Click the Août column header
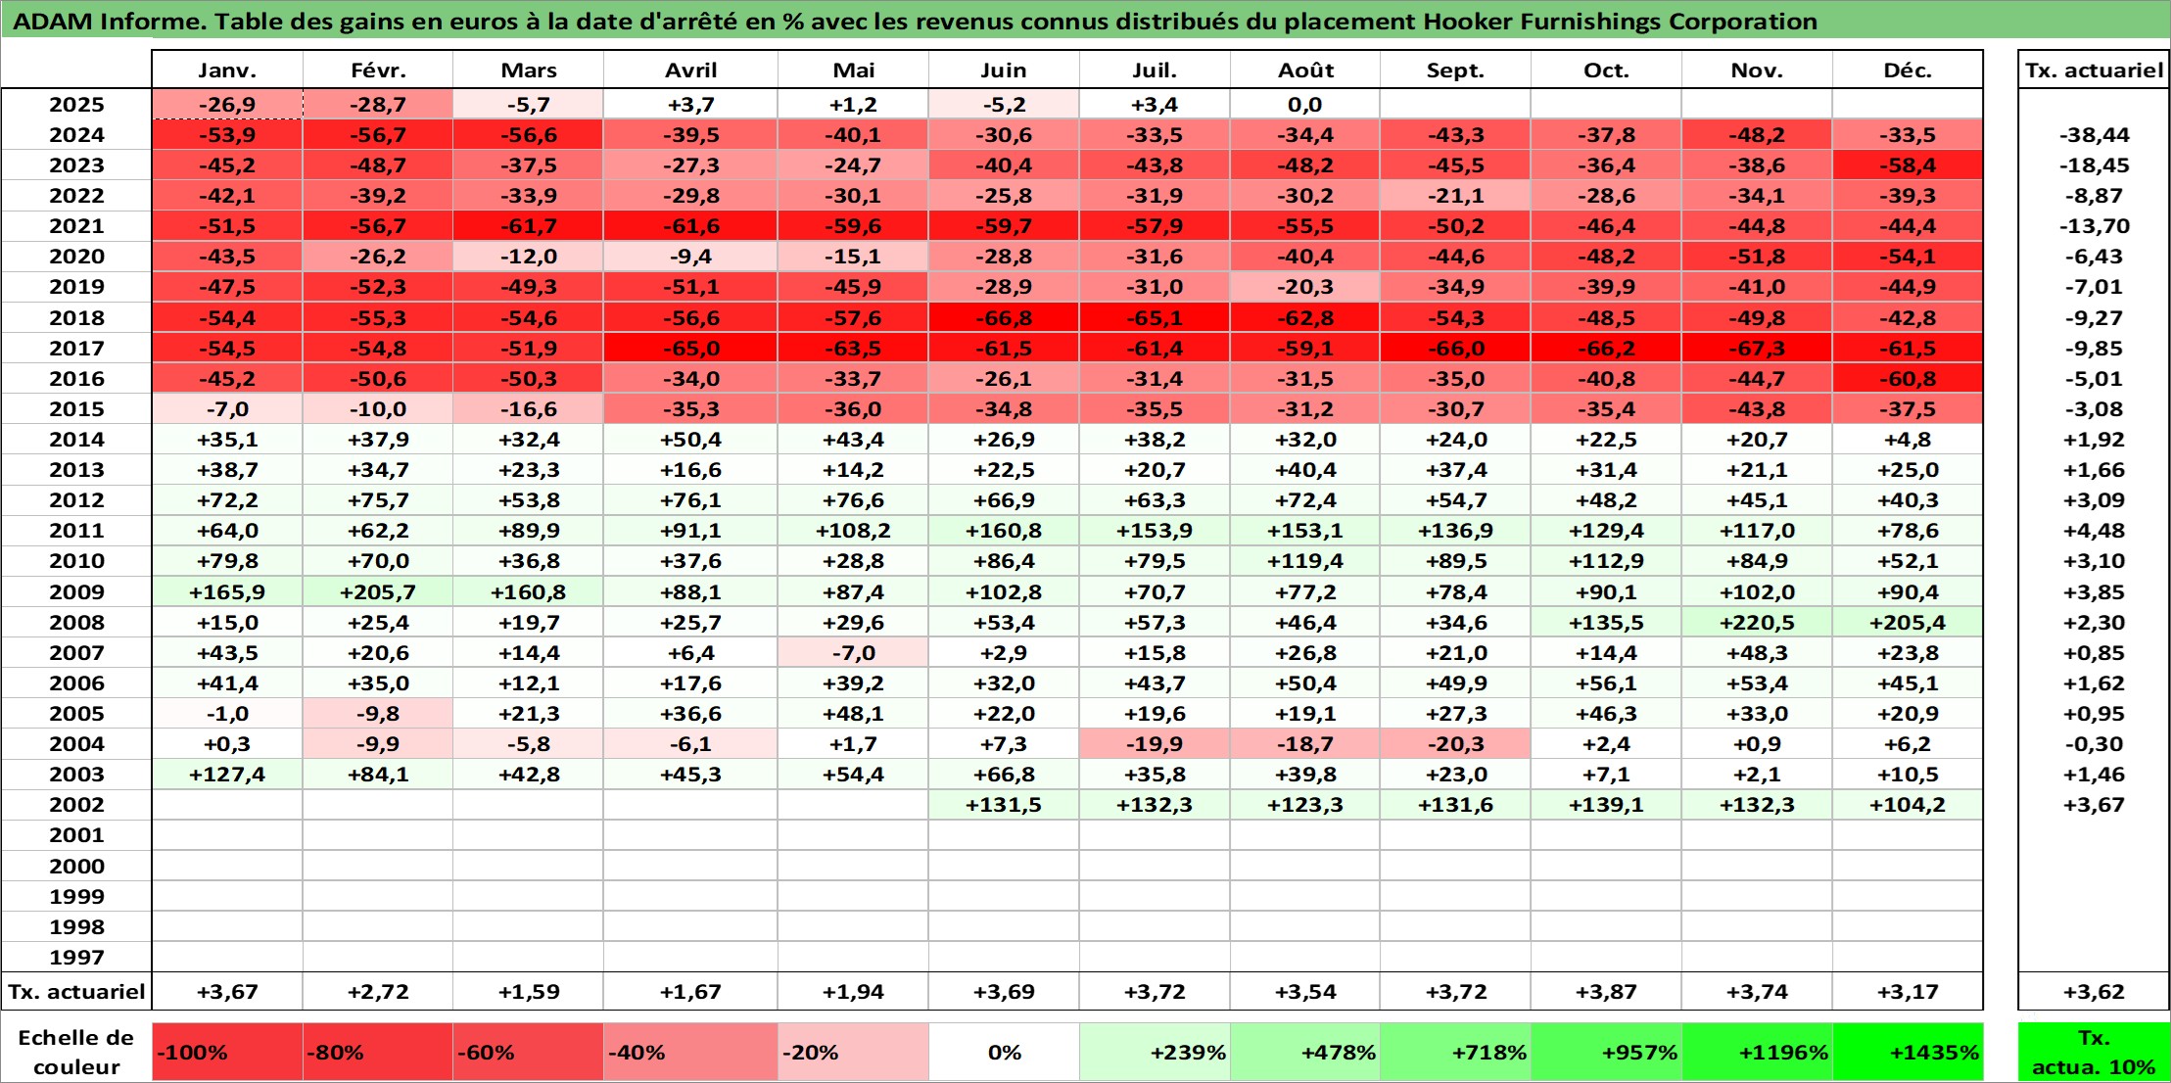 tap(1305, 70)
